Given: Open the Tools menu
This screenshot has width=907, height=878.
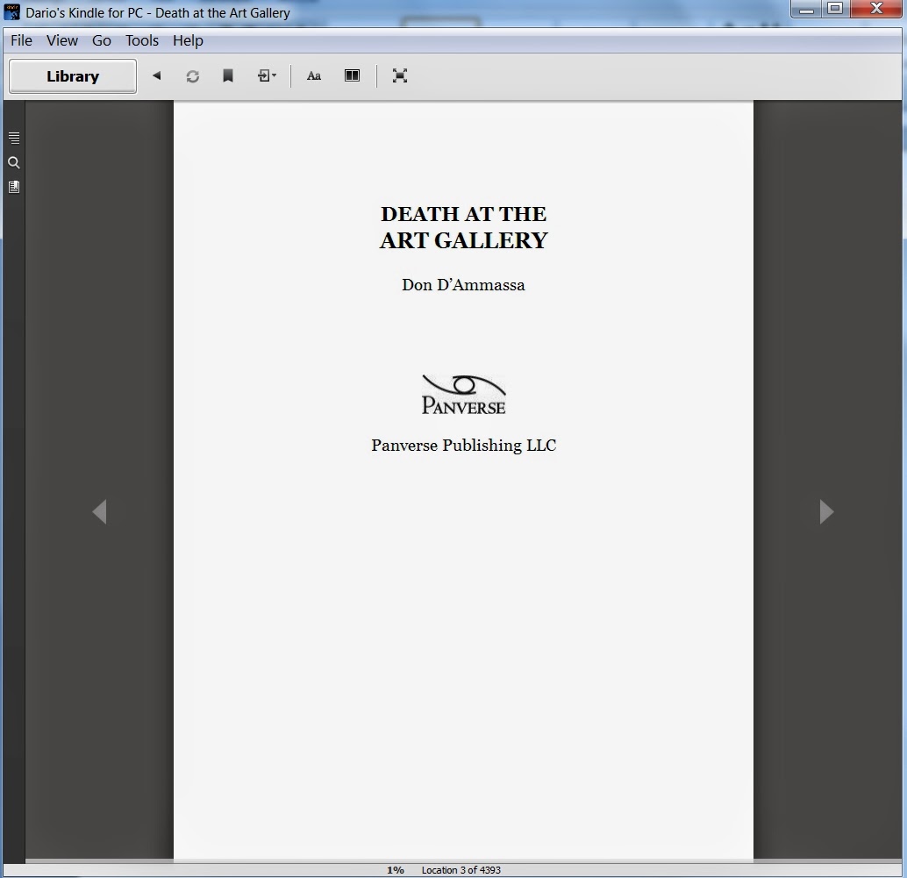Looking at the screenshot, I should [142, 40].
